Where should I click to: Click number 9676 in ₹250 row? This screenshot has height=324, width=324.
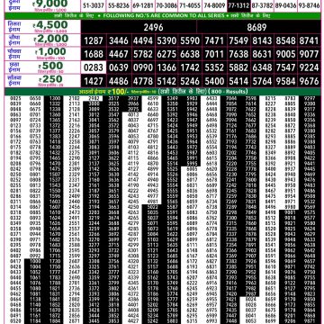point(309,81)
